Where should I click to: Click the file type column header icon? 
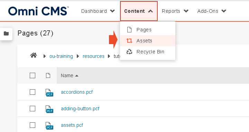tap(48, 75)
